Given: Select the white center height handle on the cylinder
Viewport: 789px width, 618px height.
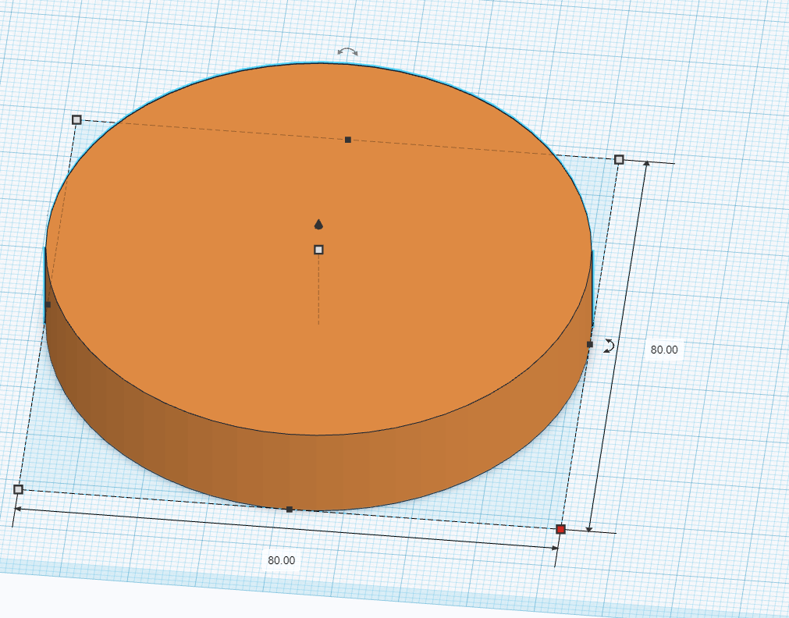Looking at the screenshot, I should point(318,250).
